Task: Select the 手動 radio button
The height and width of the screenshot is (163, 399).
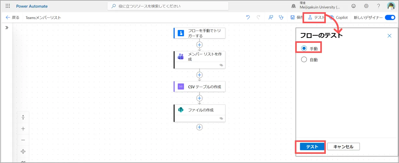Action: [304, 48]
